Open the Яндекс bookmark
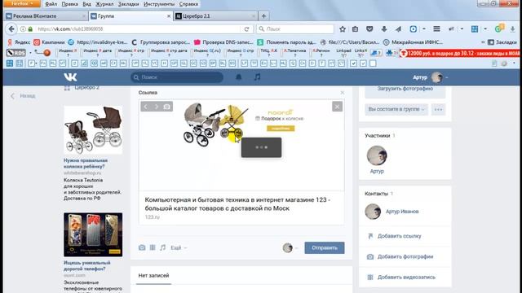Image resolution: width=522 pixels, height=293 pixels. (19, 42)
